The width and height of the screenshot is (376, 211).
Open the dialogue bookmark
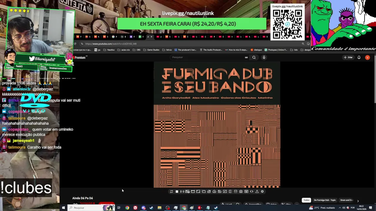pyautogui.click(x=256, y=50)
